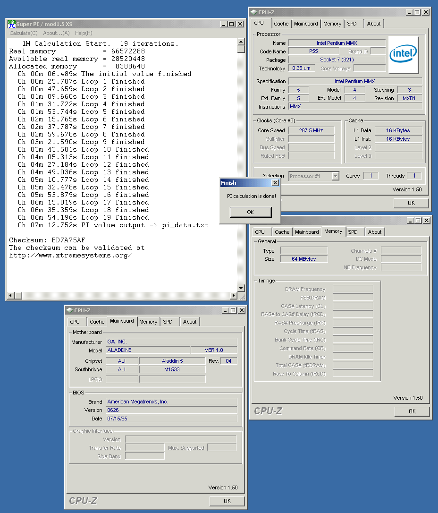
Task: Minimize the Super PI window
Action: 224,24
